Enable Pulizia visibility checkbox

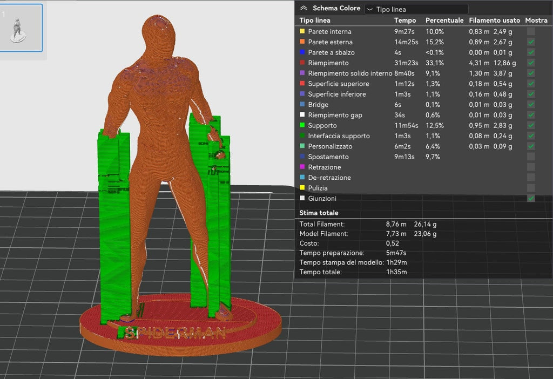pyautogui.click(x=531, y=188)
